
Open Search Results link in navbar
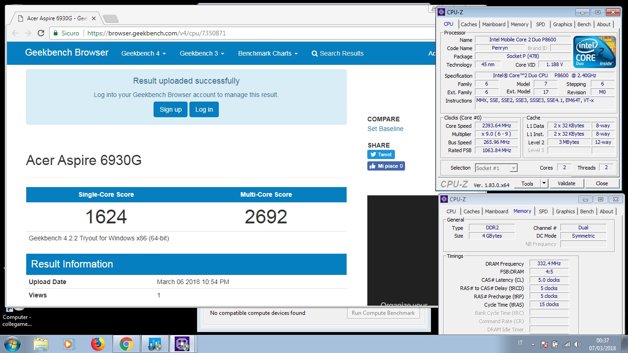coord(337,53)
